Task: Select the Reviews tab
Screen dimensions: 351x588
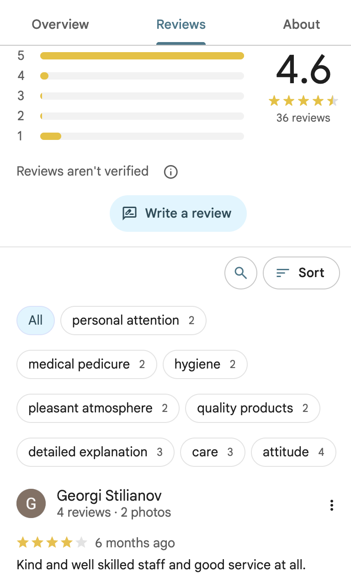Action: (x=181, y=24)
